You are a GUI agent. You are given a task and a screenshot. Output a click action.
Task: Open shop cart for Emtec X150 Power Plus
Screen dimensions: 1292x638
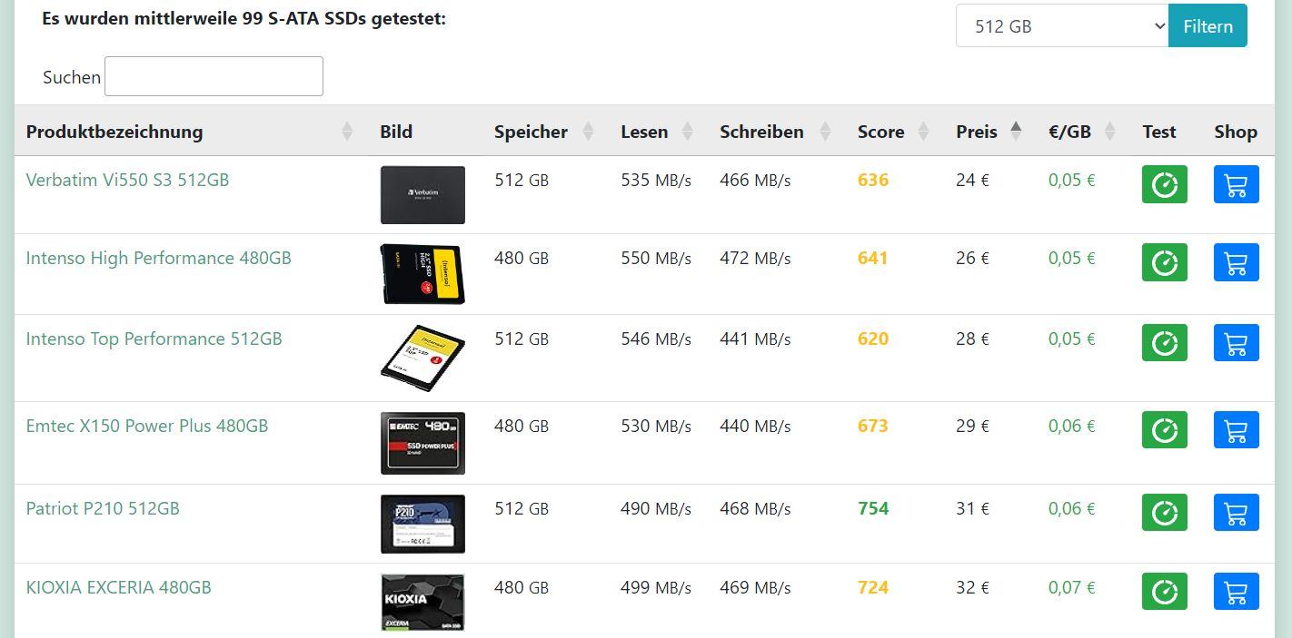click(x=1236, y=430)
